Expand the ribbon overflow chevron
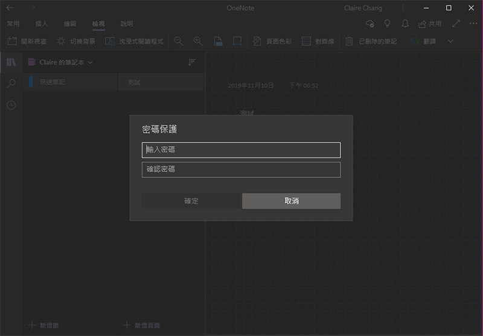The image size is (483, 336). tap(450, 41)
